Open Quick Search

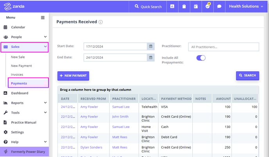[148, 7]
